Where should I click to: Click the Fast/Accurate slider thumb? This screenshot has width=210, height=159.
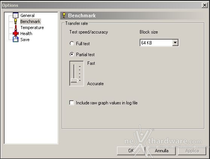pos(75,80)
